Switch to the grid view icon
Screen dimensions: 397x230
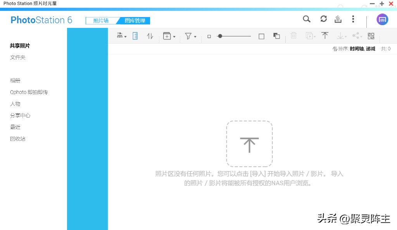tap(371, 36)
